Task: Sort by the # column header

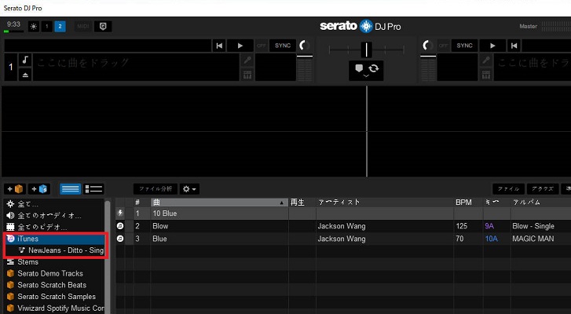Action: point(137,203)
